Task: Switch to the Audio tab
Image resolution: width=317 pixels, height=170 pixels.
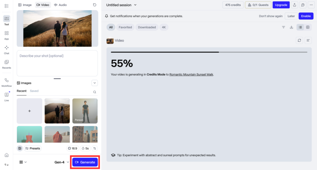Action: click(x=60, y=5)
